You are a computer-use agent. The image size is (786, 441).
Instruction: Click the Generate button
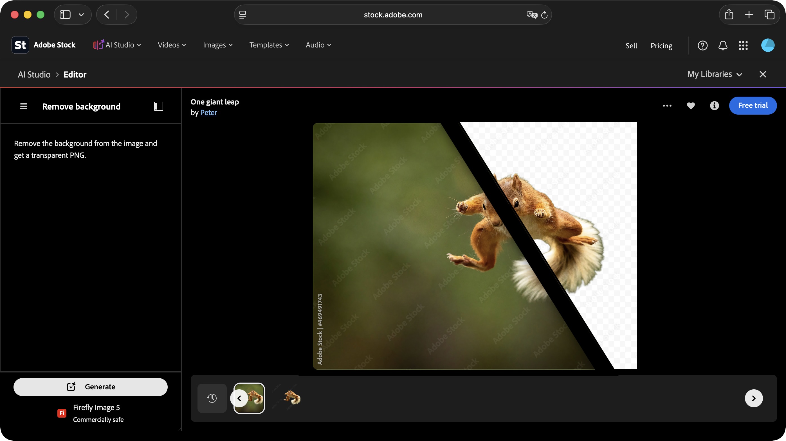coord(91,387)
